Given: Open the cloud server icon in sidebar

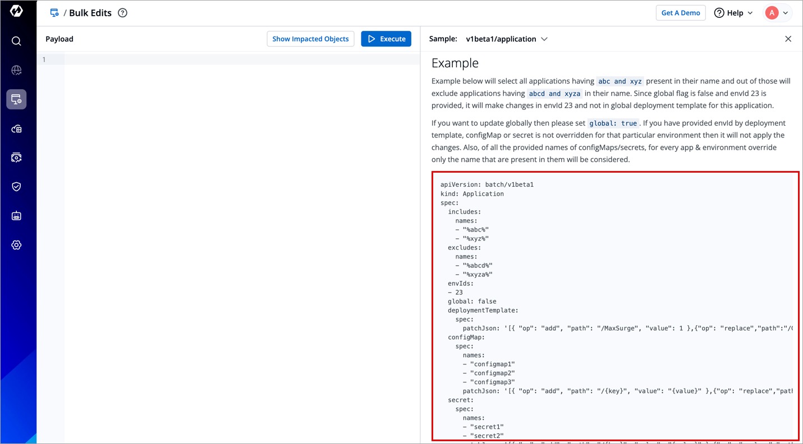Looking at the screenshot, I should click(16, 129).
